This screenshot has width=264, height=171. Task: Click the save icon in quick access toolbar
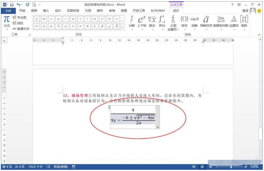pyautogui.click(x=12, y=4)
